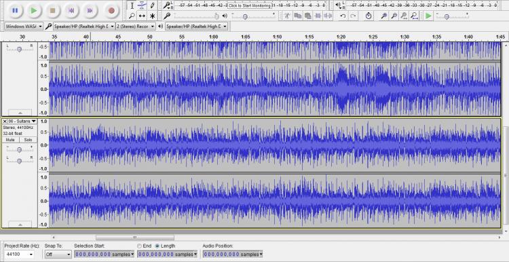Screen dimensions: 509x262
Task: Start recording with the Record button
Action: pyautogui.click(x=111, y=11)
